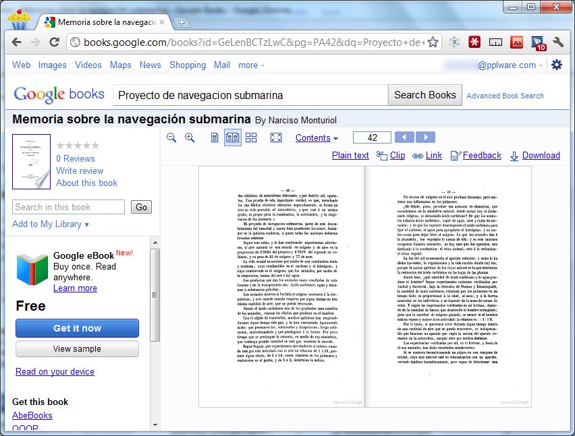The height and width of the screenshot is (436, 575).
Task: Select the two-page view mode
Action: click(232, 137)
